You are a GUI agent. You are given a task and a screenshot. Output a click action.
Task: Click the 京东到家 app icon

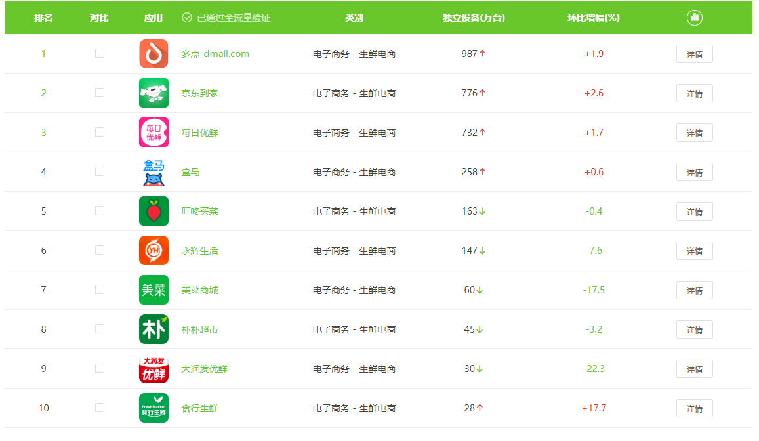154,93
